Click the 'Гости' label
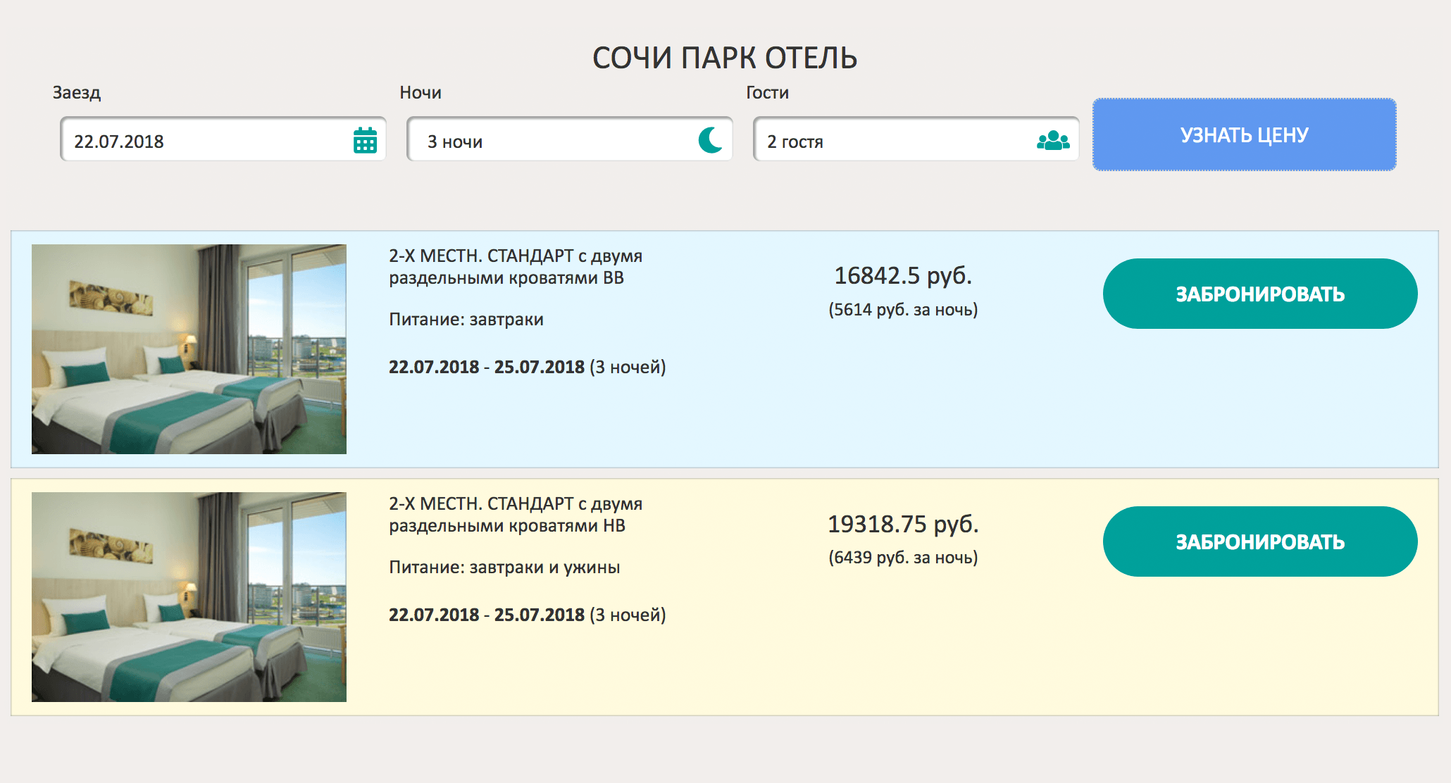This screenshot has height=783, width=1451. point(767,93)
